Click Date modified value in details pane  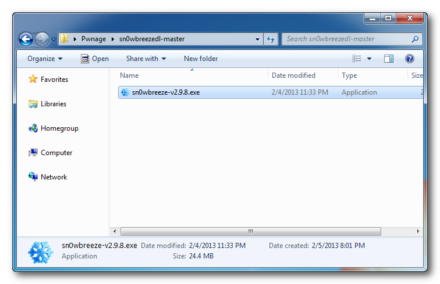[x=217, y=246]
